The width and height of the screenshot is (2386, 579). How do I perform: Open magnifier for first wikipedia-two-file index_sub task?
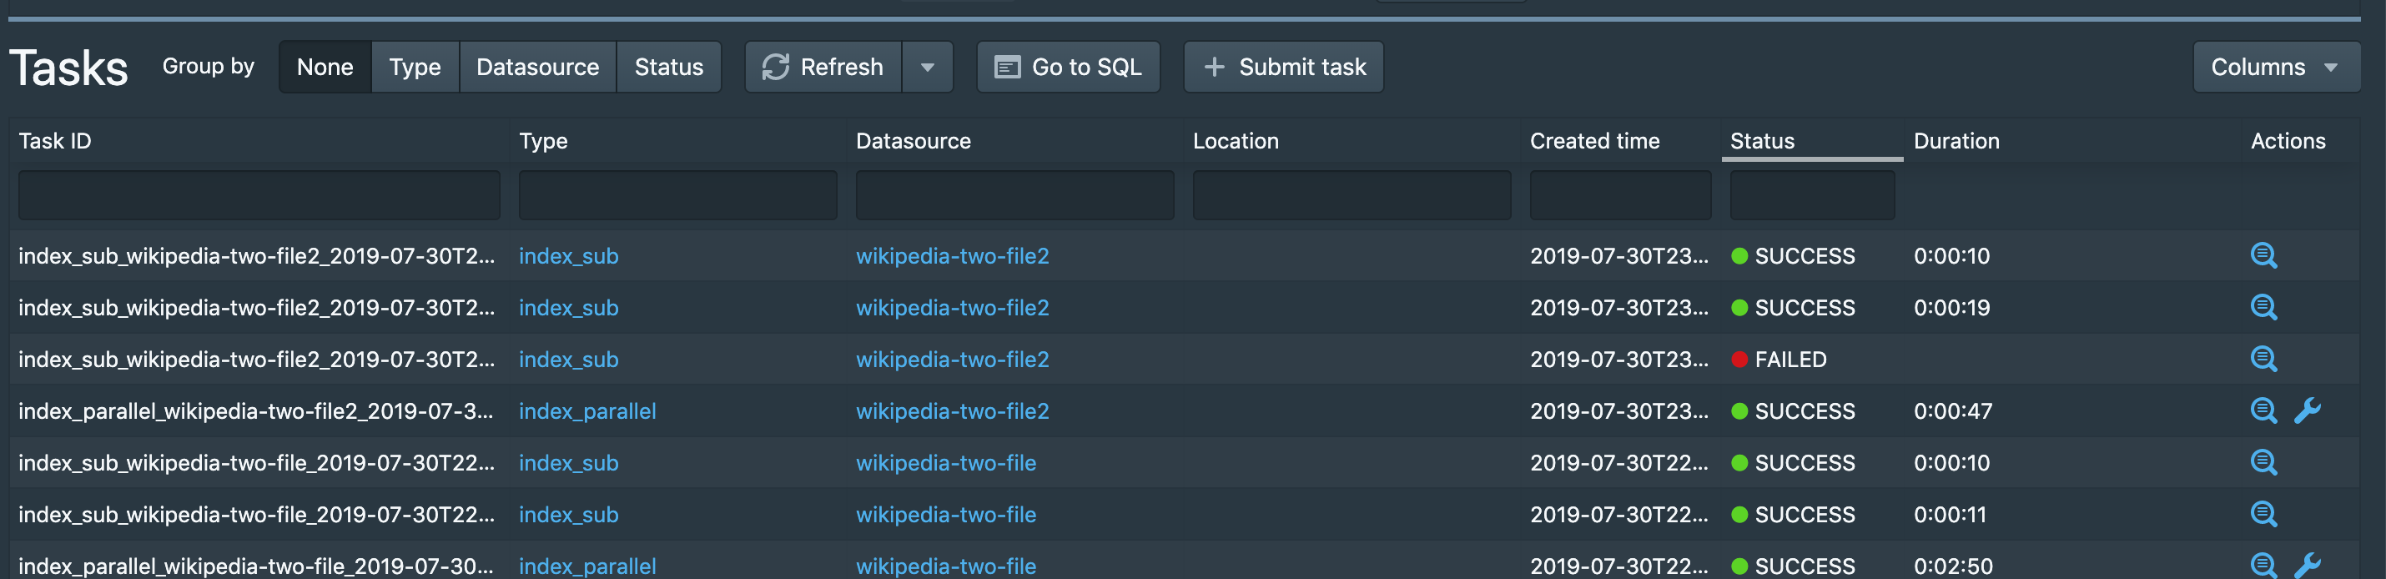tap(2263, 462)
